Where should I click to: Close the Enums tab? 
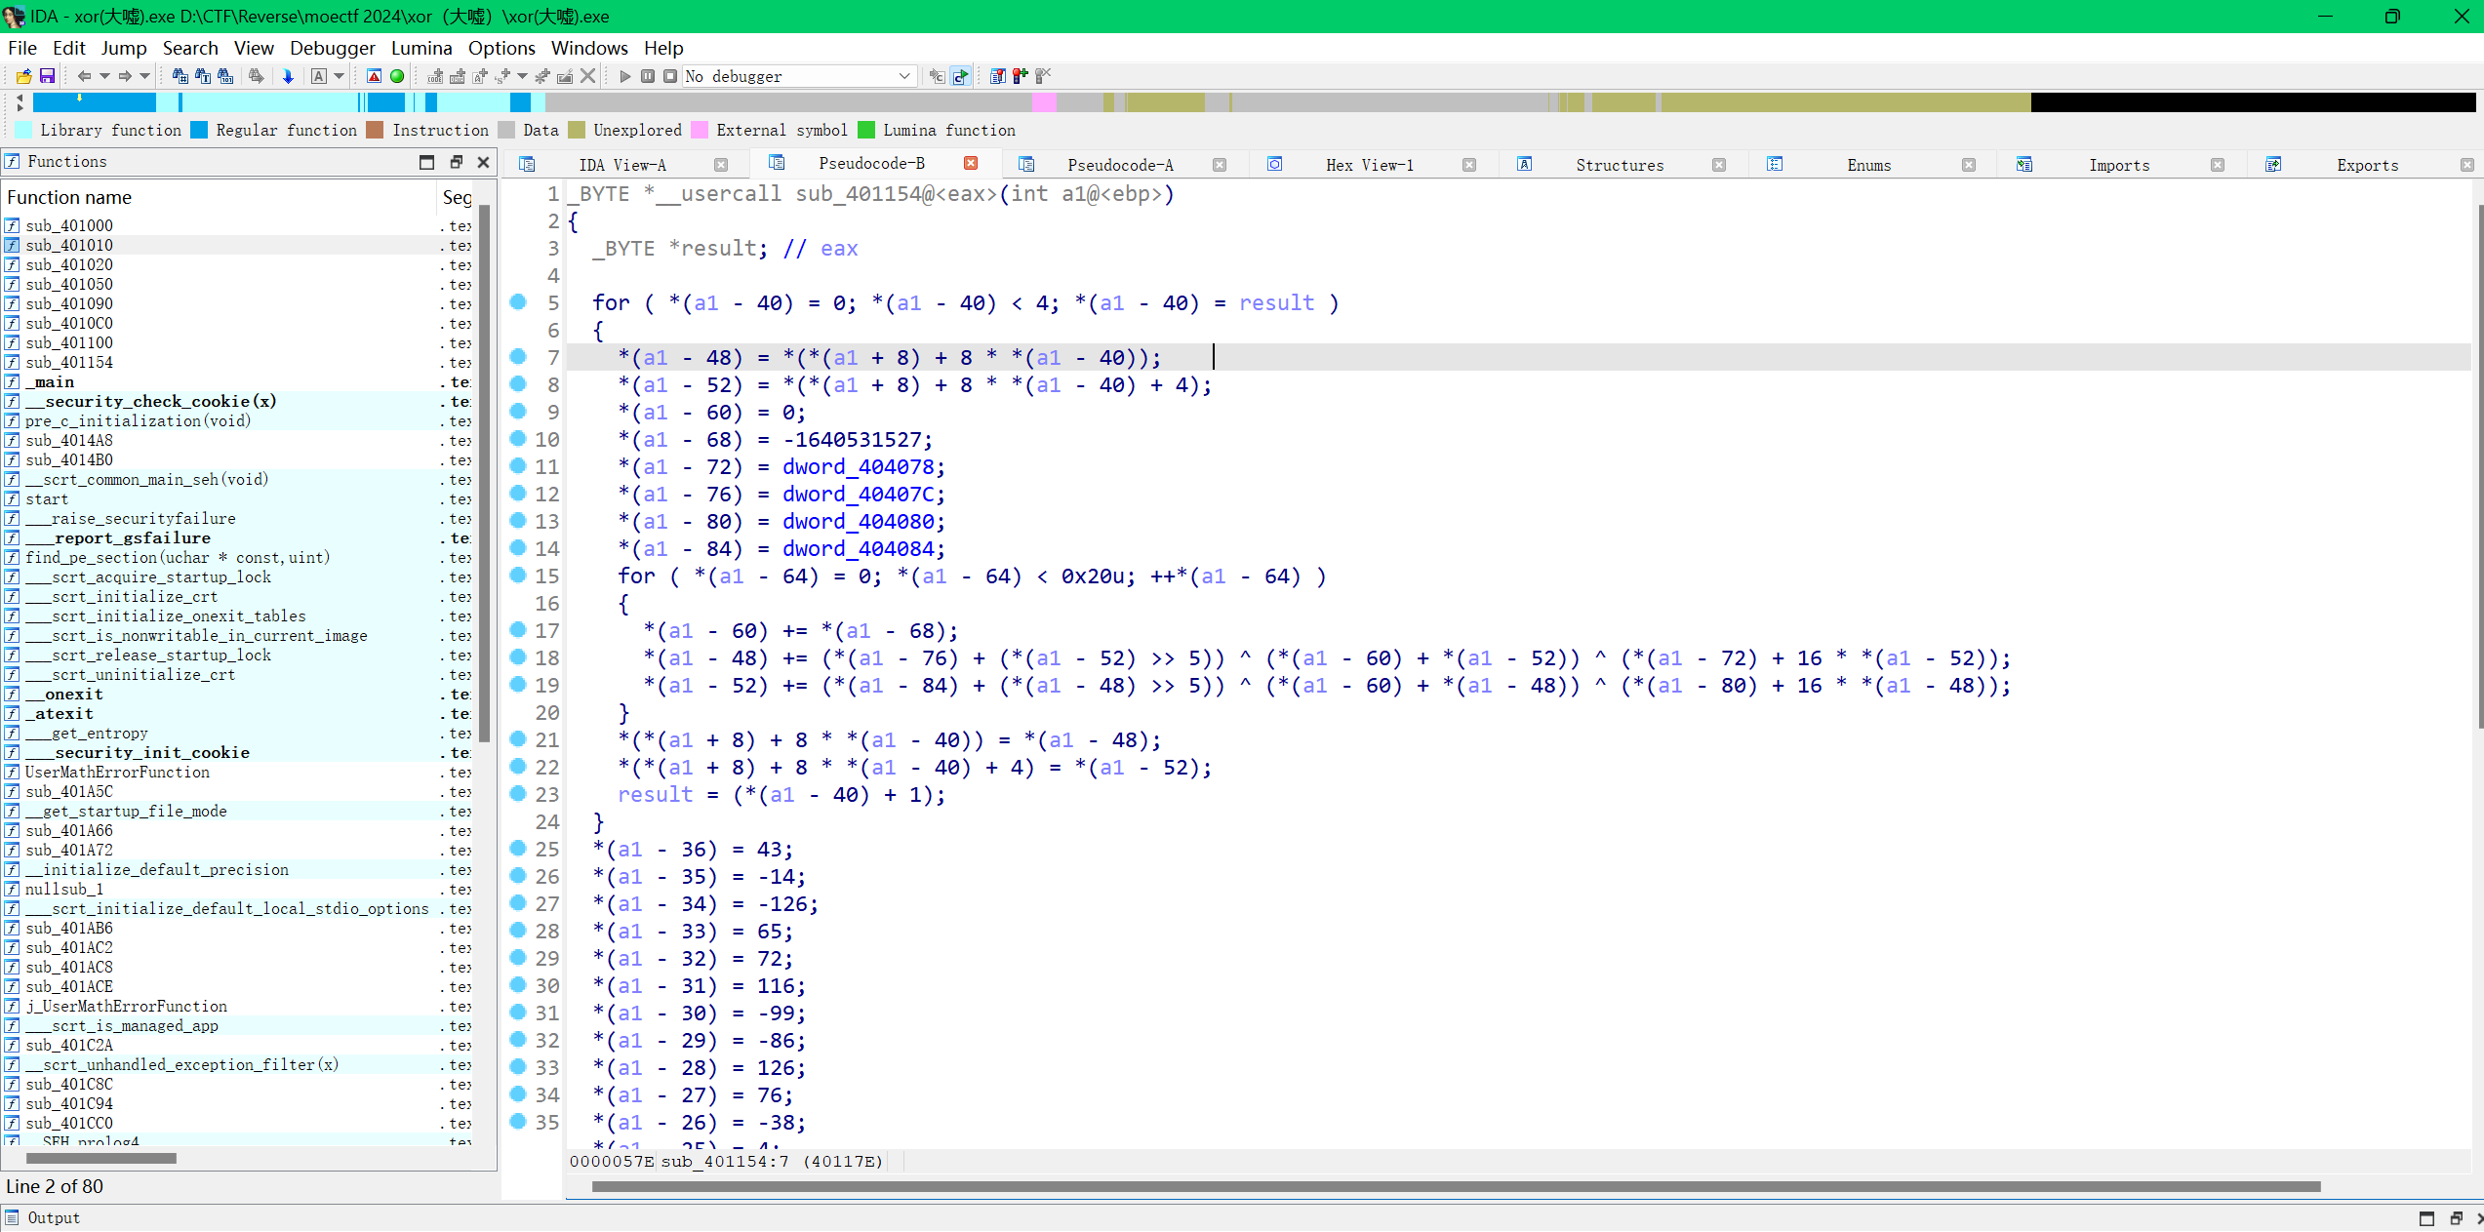click(1969, 165)
